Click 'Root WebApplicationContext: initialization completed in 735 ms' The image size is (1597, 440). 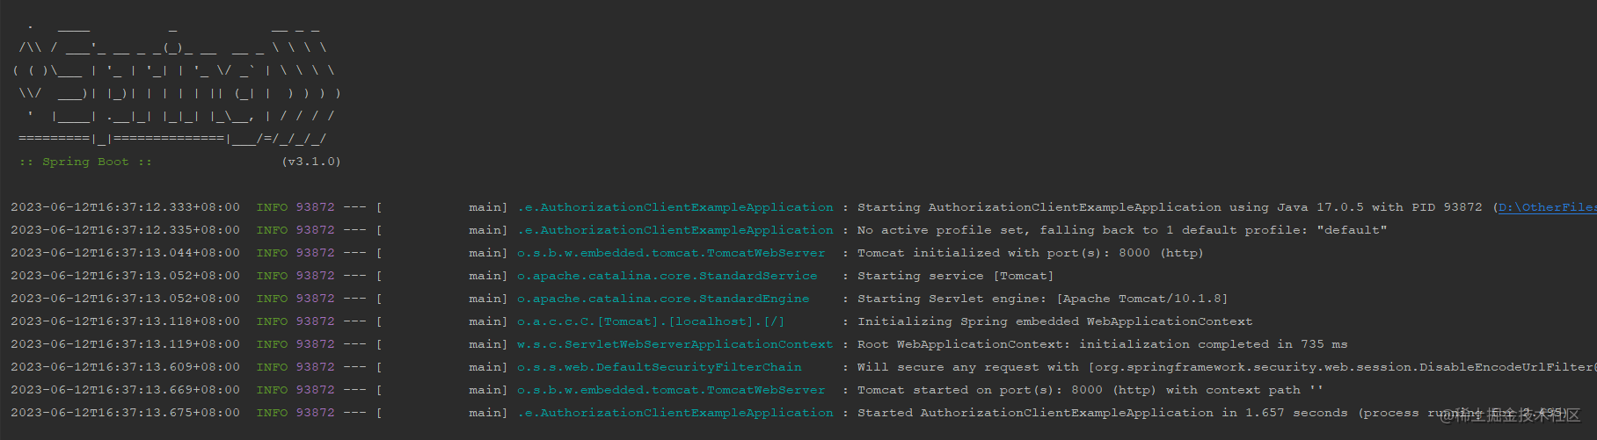tap(1102, 344)
